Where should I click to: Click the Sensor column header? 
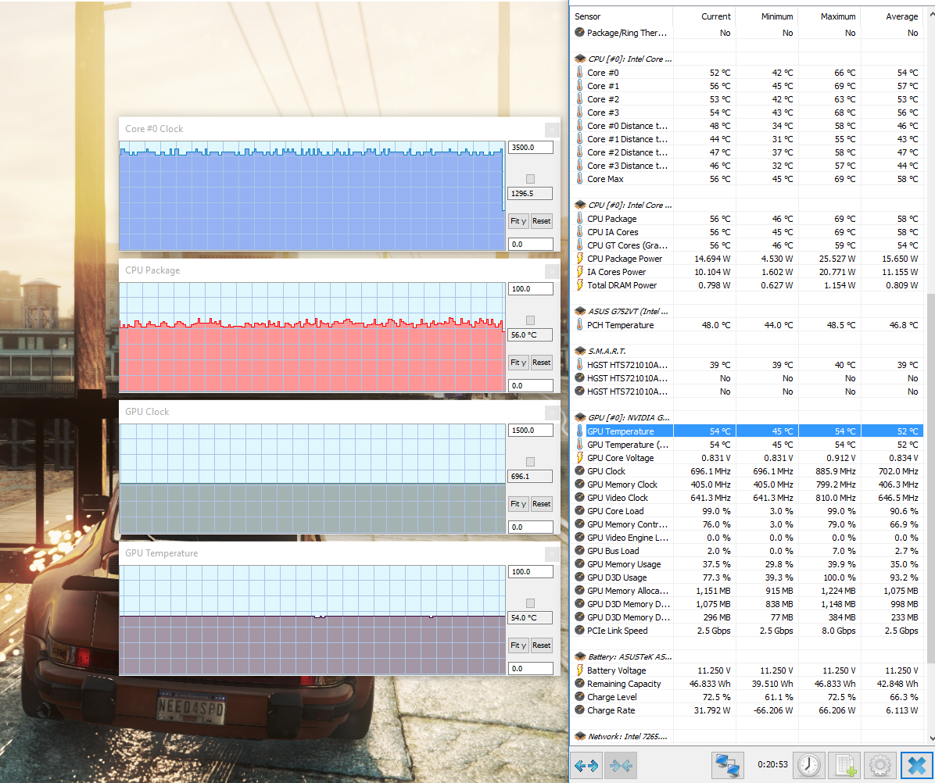tap(622, 16)
